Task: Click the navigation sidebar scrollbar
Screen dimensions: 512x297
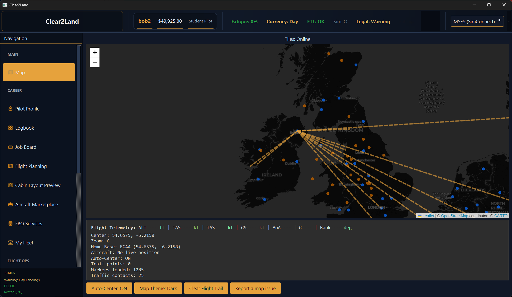Action: click(x=79, y=110)
